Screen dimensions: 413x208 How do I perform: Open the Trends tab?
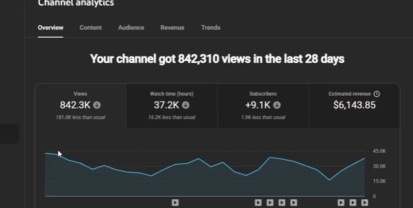point(211,28)
